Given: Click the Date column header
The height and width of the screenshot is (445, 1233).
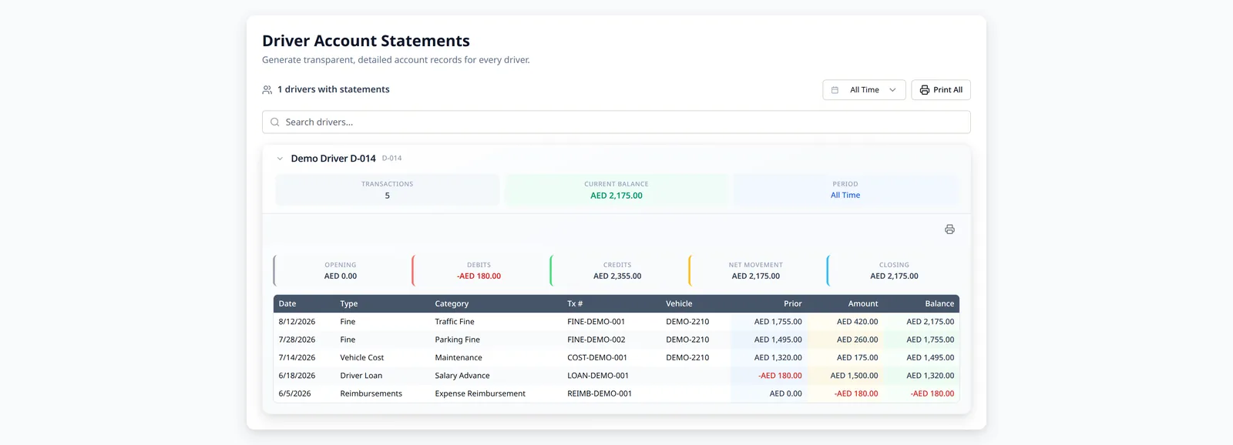Looking at the screenshot, I should point(287,304).
